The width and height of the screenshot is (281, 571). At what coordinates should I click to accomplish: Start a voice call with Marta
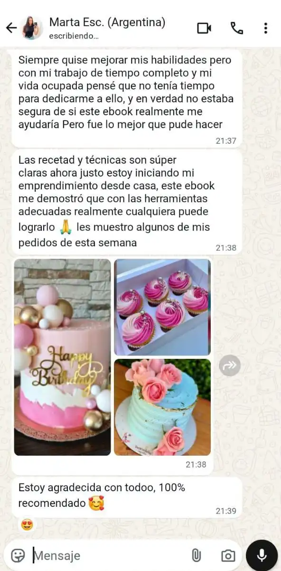pyautogui.click(x=237, y=28)
